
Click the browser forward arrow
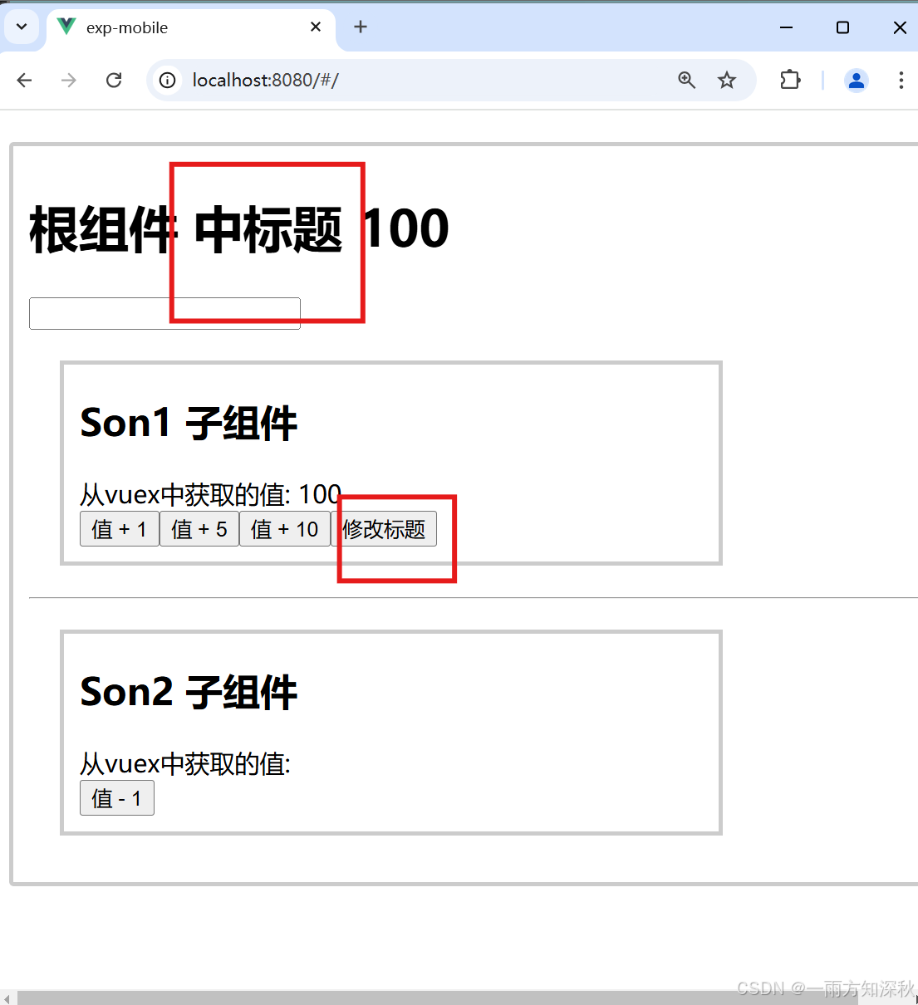click(x=69, y=80)
